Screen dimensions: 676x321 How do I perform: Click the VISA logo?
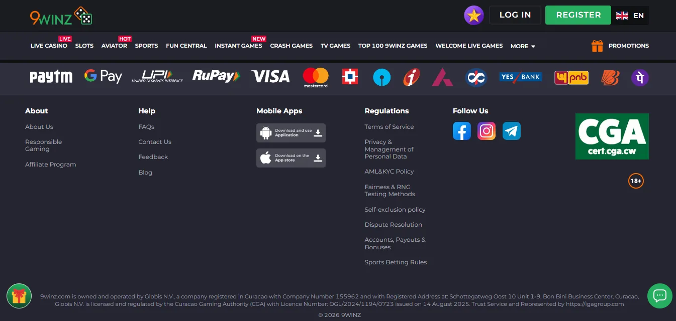(270, 77)
